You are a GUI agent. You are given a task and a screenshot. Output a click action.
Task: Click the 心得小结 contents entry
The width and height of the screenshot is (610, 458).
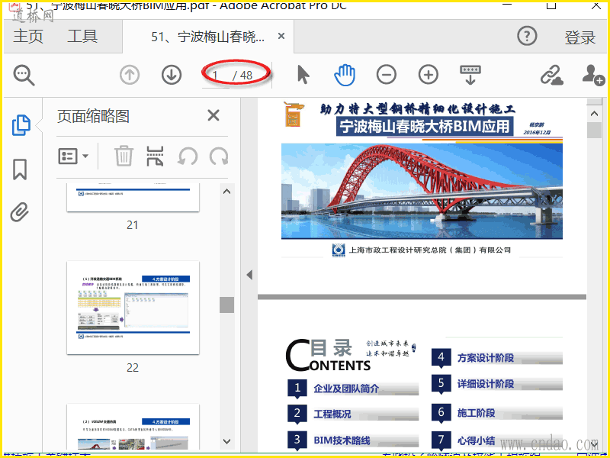[476, 440]
